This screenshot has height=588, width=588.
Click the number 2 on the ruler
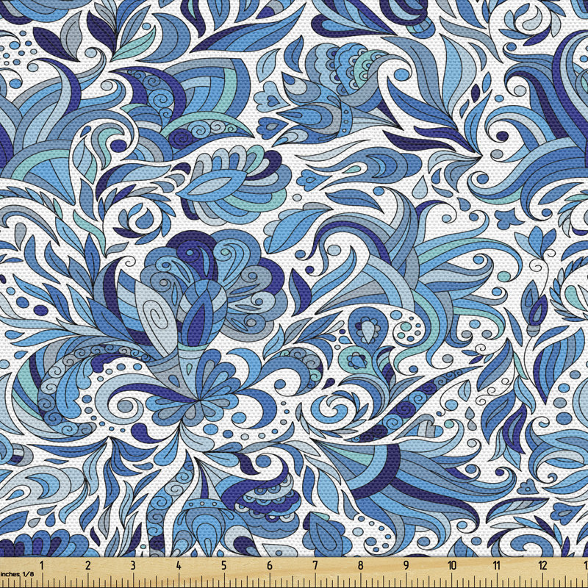pyautogui.click(x=87, y=565)
